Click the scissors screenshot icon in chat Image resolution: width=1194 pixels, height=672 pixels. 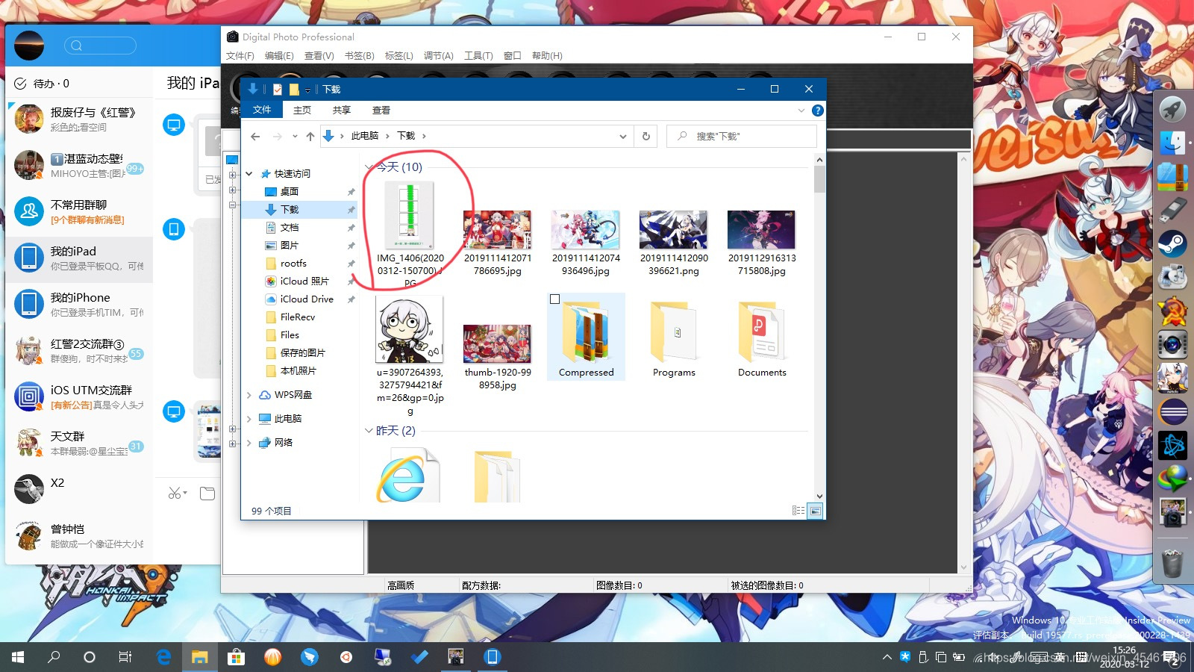click(x=176, y=493)
